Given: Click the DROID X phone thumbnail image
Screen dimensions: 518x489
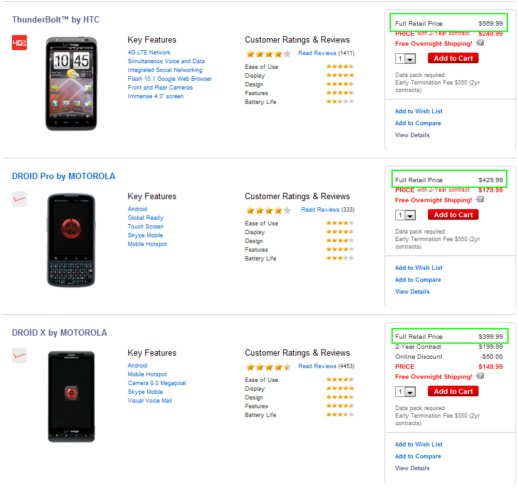Looking at the screenshot, I should (x=71, y=397).
